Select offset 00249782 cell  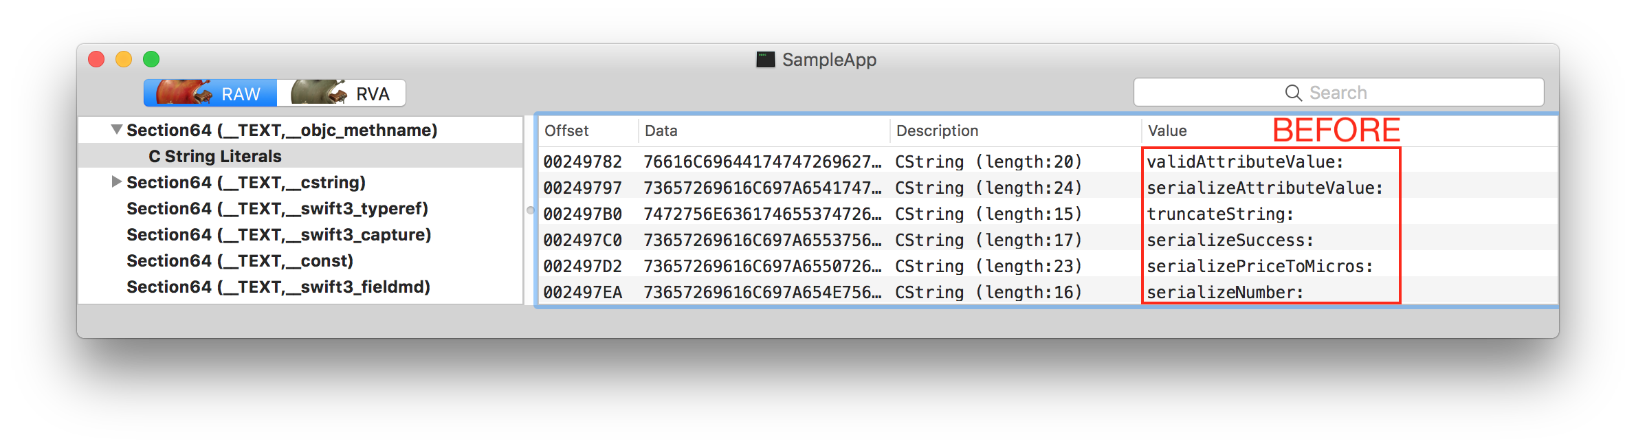pyautogui.click(x=582, y=161)
